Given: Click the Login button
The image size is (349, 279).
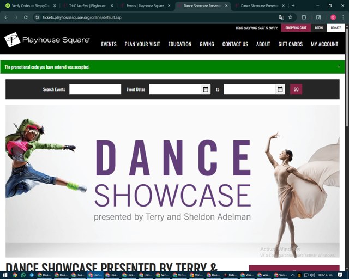Looking at the screenshot, I should [318, 28].
